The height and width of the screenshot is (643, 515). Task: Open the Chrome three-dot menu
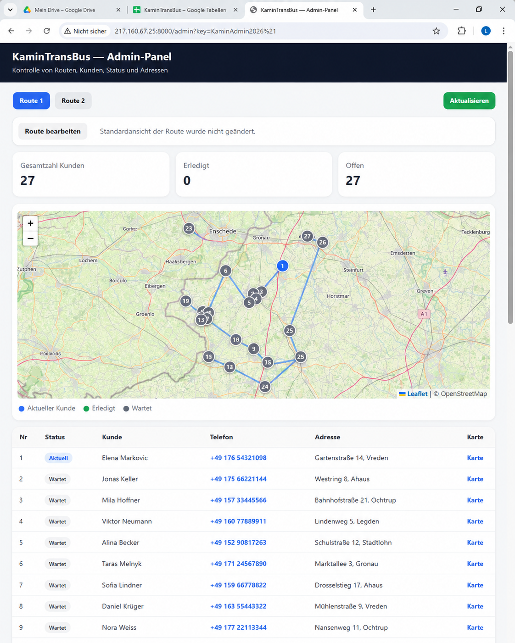[x=504, y=31]
